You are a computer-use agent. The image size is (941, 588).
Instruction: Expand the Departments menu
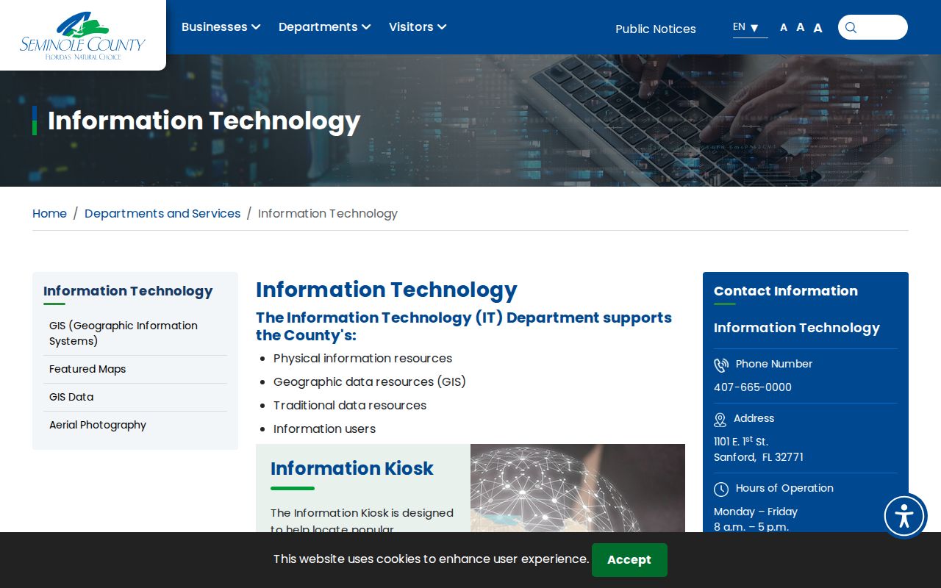pyautogui.click(x=324, y=26)
